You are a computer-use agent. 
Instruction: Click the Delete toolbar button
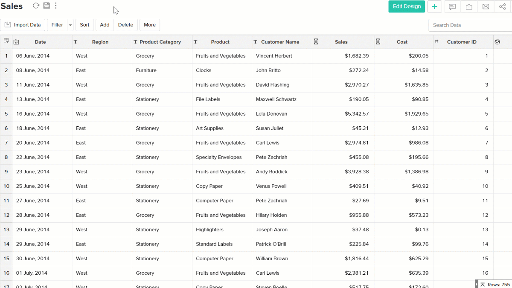point(125,25)
